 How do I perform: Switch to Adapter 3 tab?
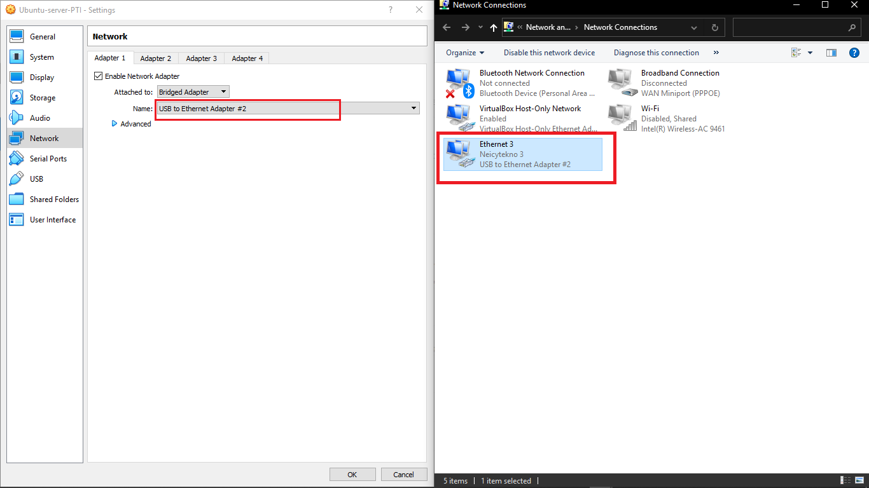coord(202,58)
